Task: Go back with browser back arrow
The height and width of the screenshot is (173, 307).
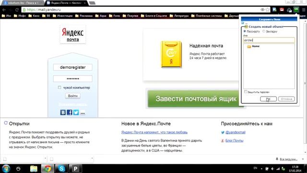Action: (x=4, y=10)
